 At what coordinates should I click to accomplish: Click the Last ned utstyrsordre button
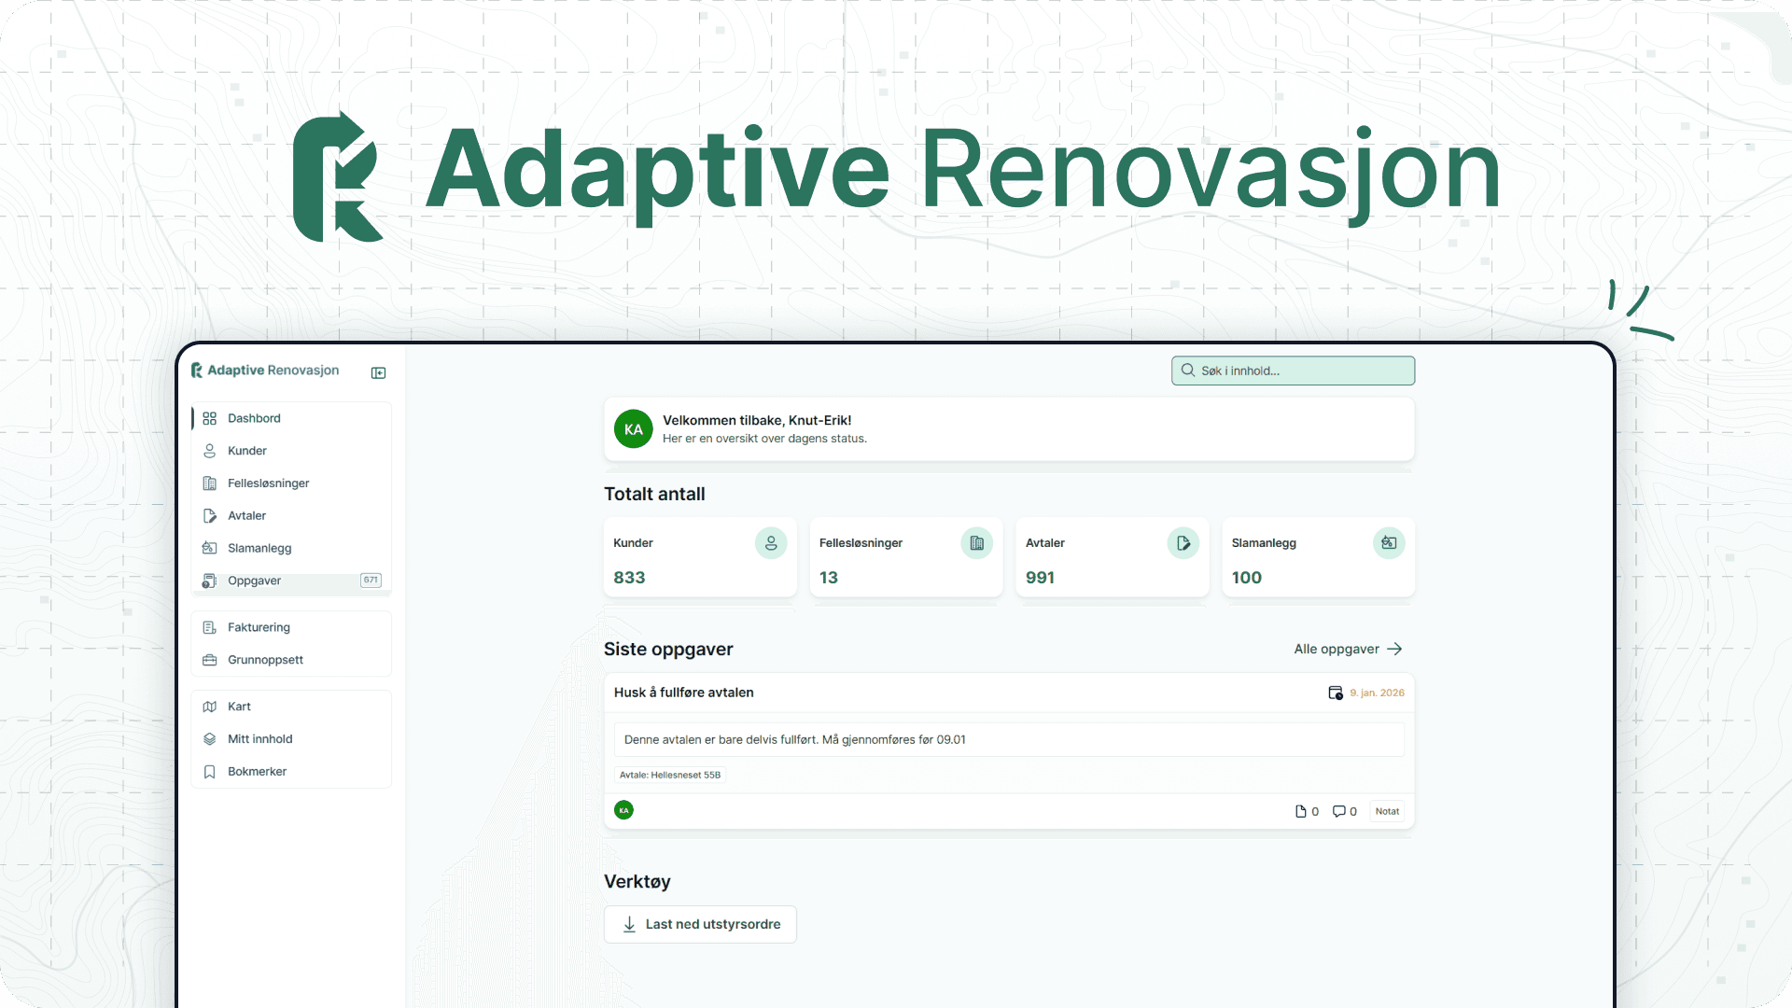point(700,924)
